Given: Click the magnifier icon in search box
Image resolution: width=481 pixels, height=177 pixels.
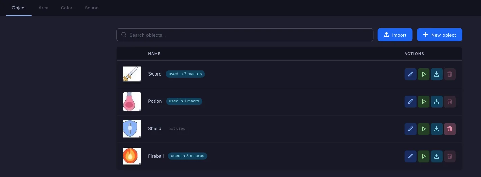Looking at the screenshot, I should [x=124, y=35].
